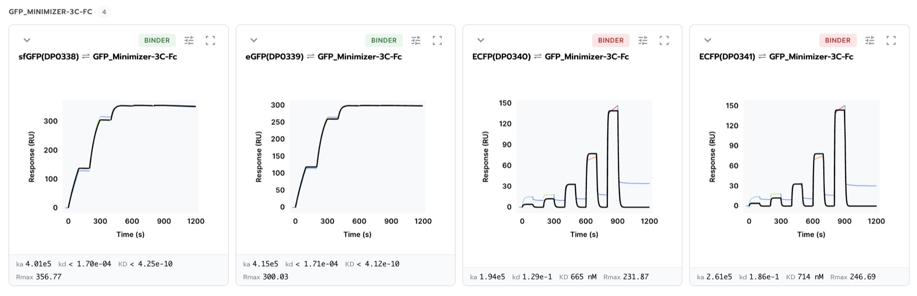Select the eGFP(DP0339) ⇌ GFP_Minimizer-3C-Fc title

coord(323,57)
